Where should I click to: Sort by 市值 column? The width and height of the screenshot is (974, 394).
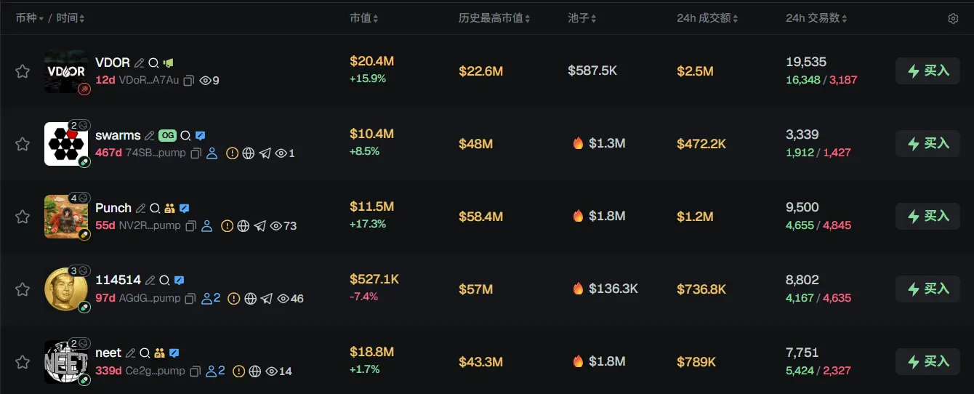coord(363,18)
